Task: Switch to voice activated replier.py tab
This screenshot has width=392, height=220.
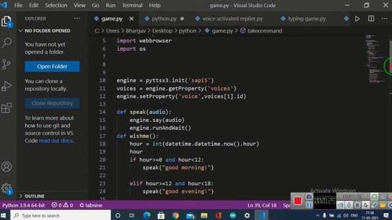Action: coord(232,19)
